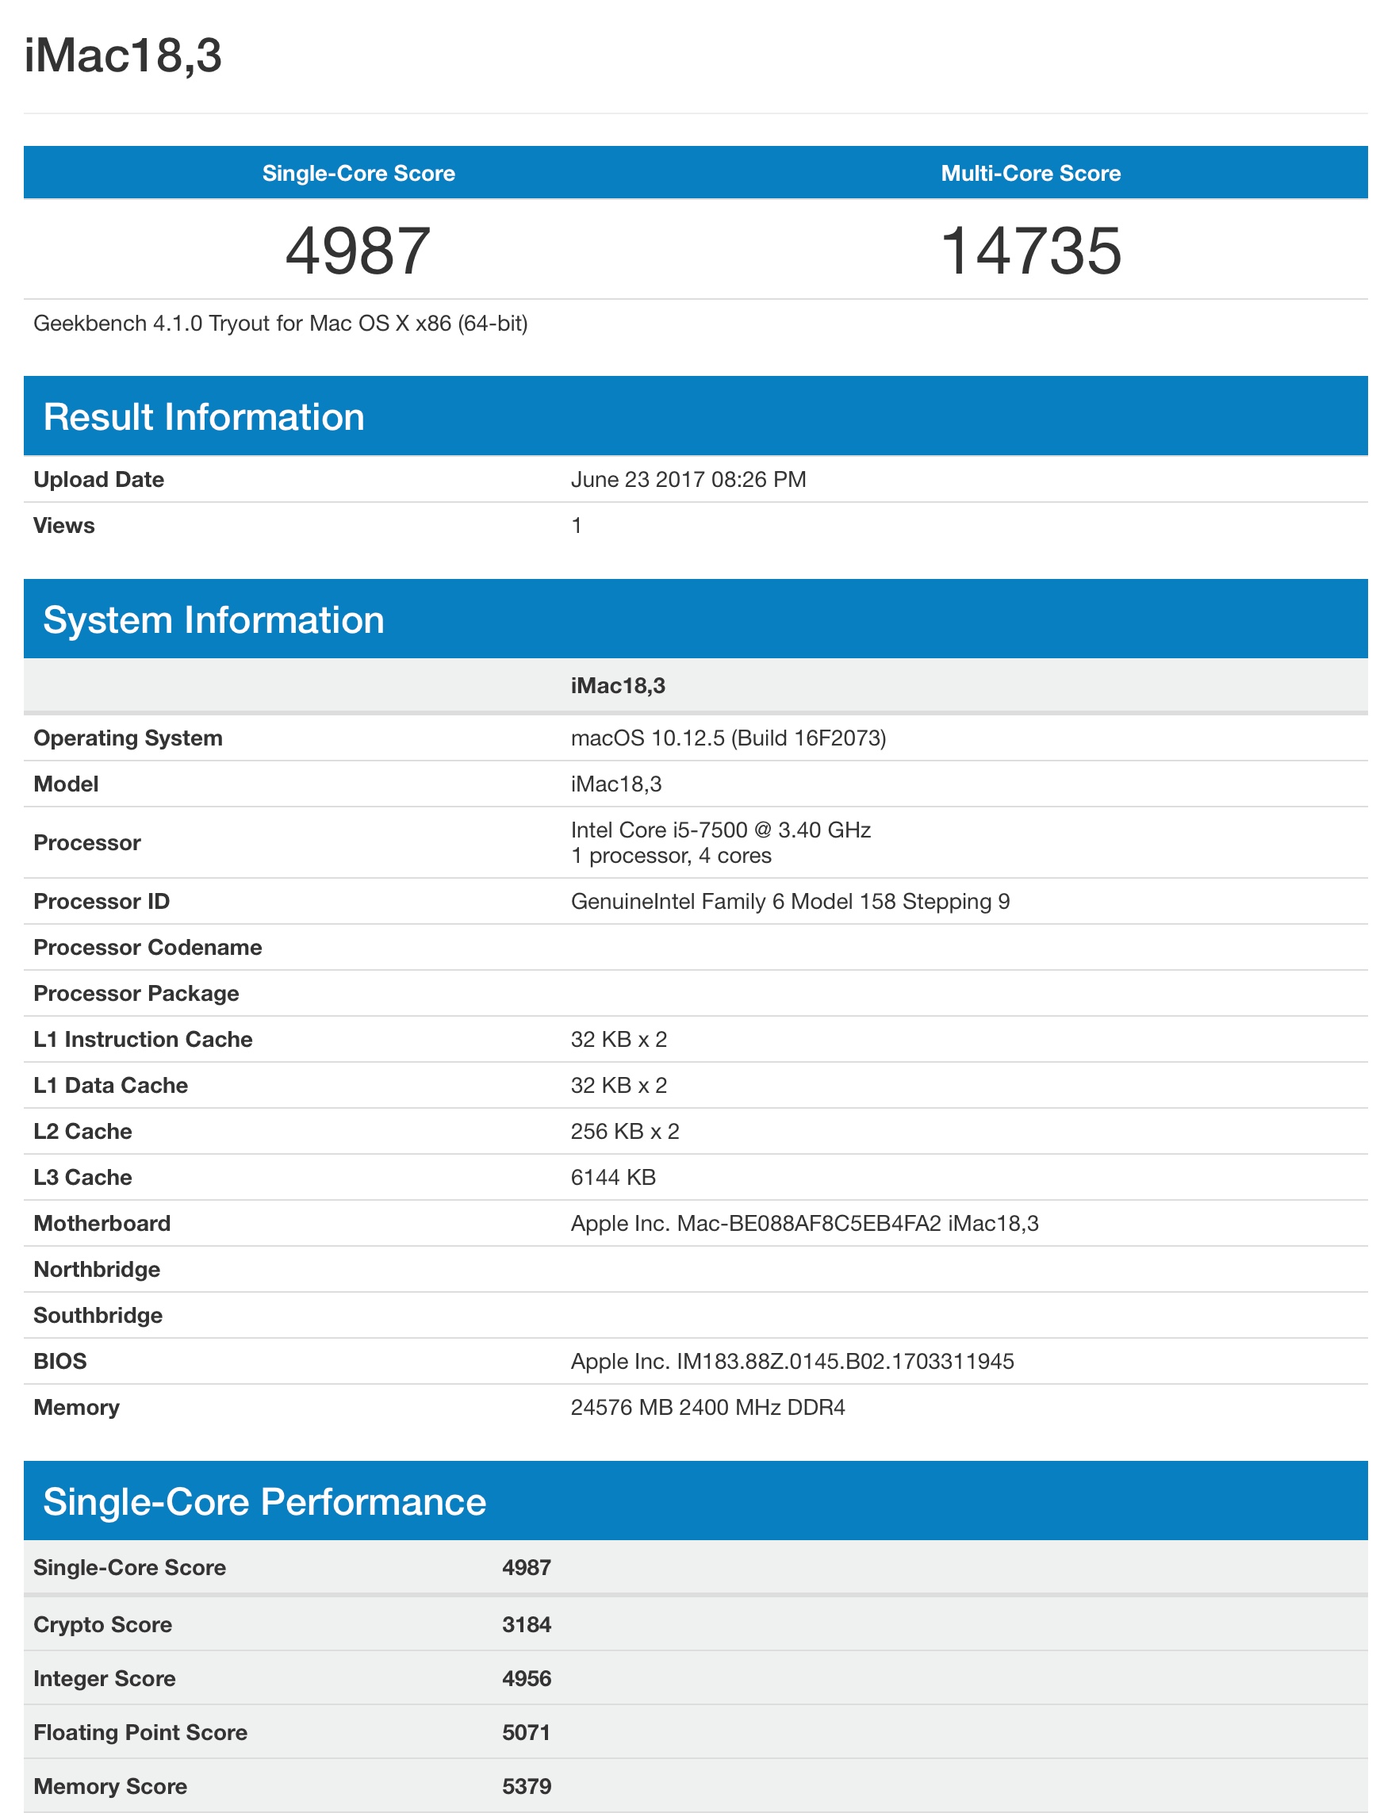Click the L1 Data Cache label
The width and height of the screenshot is (1380, 1813).
(111, 1086)
